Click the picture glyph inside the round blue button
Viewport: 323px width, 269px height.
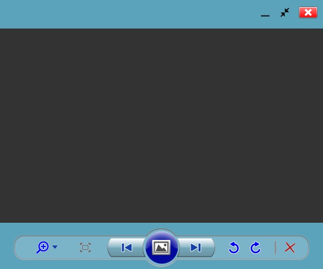pyautogui.click(x=161, y=247)
